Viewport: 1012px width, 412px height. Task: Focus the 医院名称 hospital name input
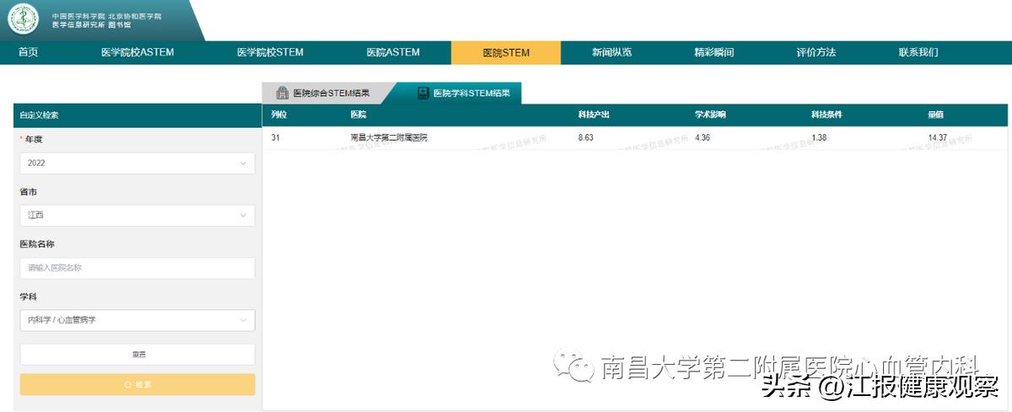tap(137, 268)
